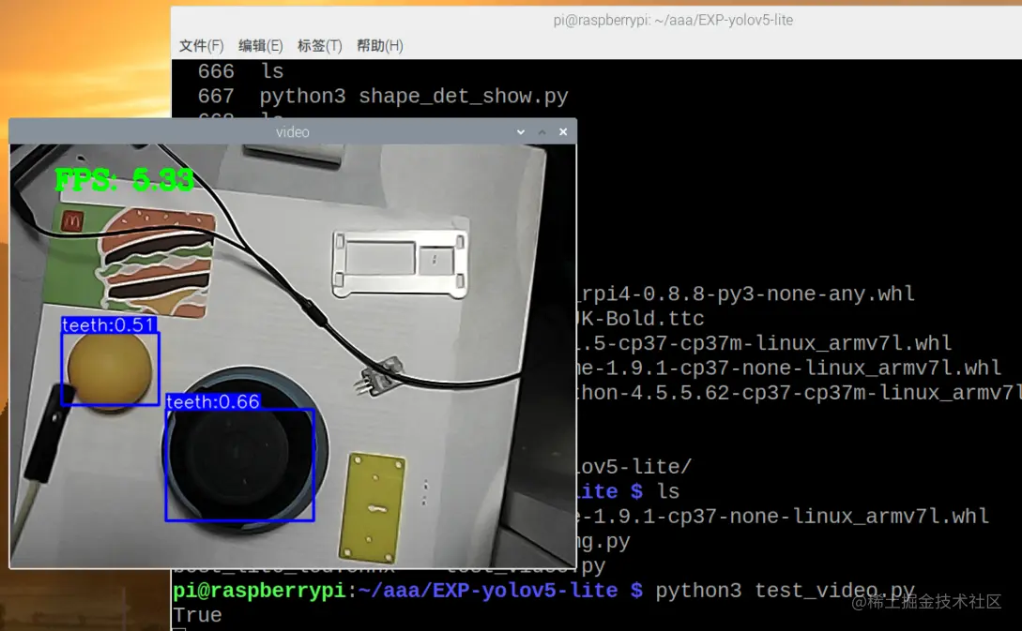This screenshot has width=1022, height=631.
Task: Click the yellow ball in the video frame
Action: click(x=110, y=370)
